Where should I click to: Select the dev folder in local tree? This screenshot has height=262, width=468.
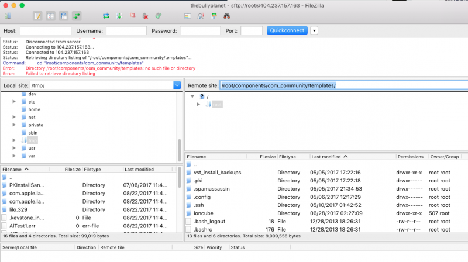(x=32, y=94)
